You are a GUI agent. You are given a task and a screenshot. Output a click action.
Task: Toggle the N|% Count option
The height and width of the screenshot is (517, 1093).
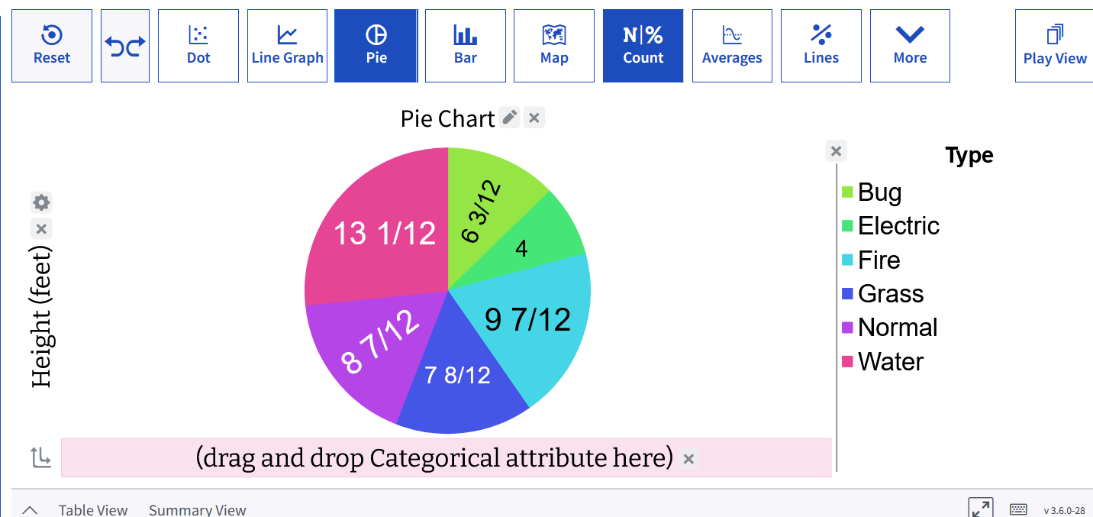coord(643,46)
